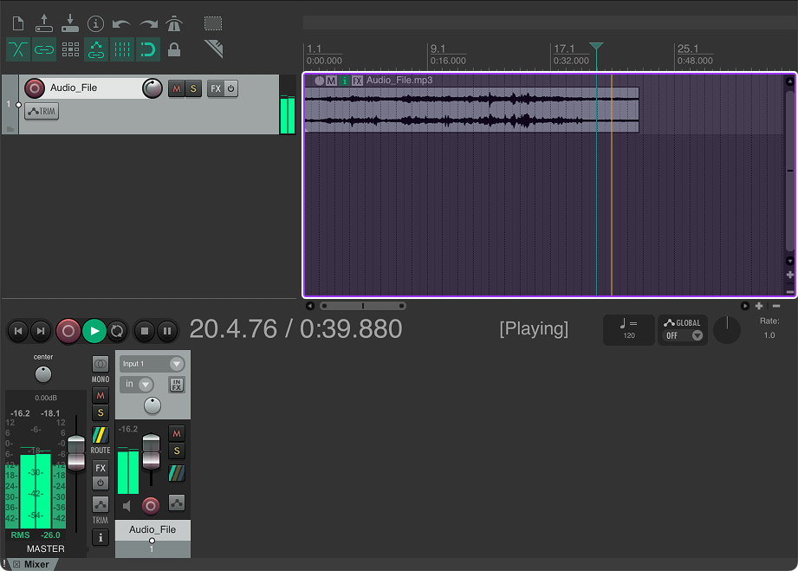Open an existing project
798x571 pixels.
(44, 23)
